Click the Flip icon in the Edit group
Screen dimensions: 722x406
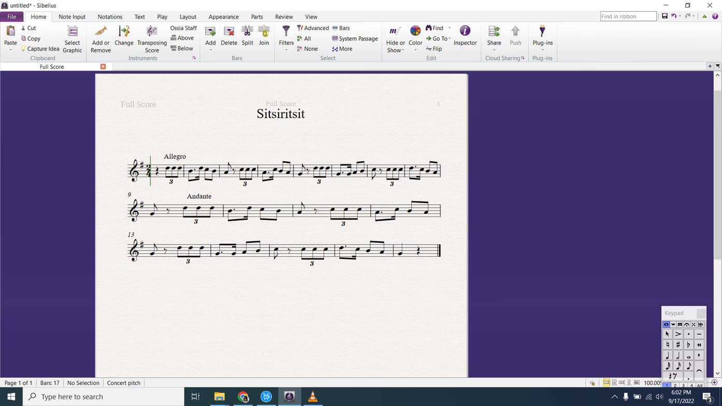(x=435, y=49)
